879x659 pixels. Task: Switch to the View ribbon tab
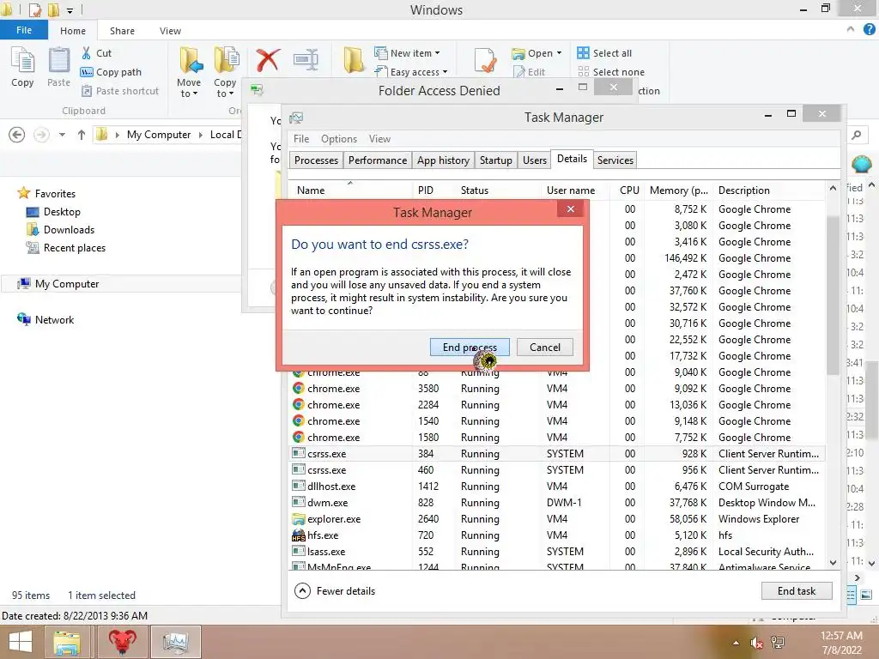(170, 31)
